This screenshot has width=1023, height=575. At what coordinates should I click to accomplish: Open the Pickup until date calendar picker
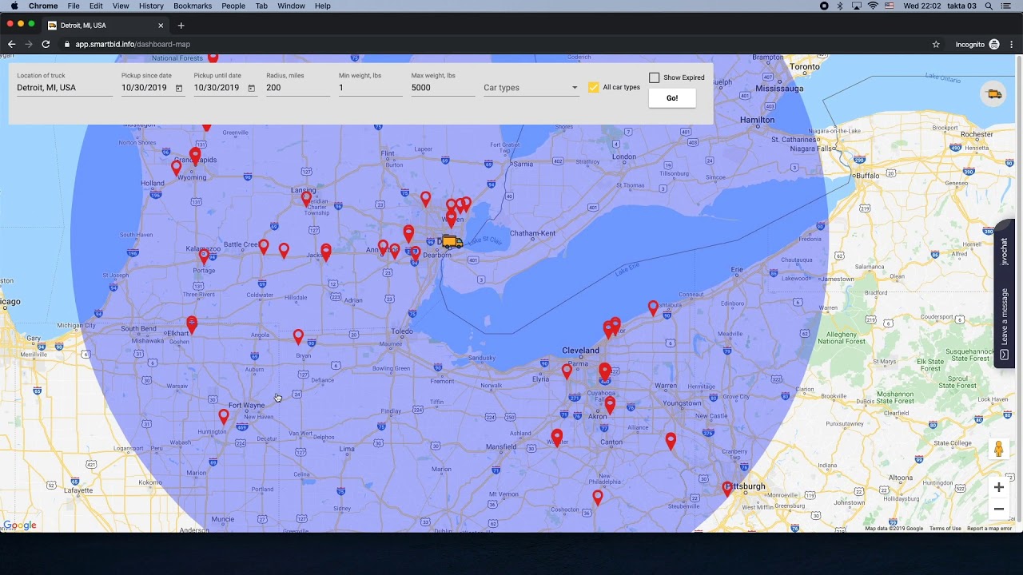[251, 88]
